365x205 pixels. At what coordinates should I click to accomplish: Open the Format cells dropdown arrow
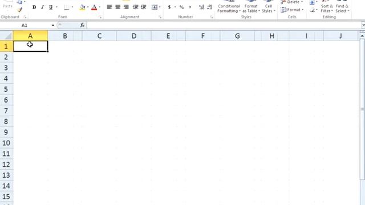303,10
